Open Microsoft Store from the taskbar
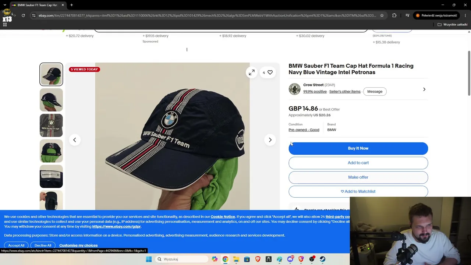This screenshot has height=265, width=471. coord(247,259)
